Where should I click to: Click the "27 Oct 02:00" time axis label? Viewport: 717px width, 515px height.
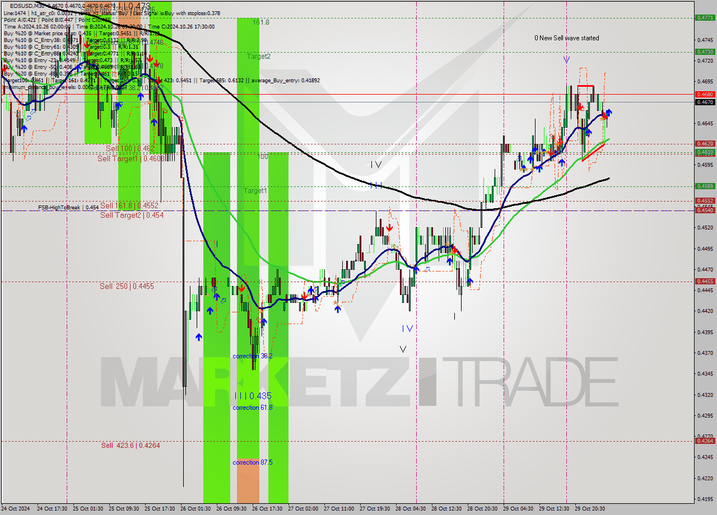(303, 509)
